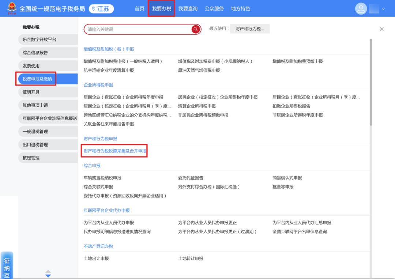This screenshot has height=279, width=395.
Task: Open 非居民企业所得税预缴申报
Action: (203, 115)
